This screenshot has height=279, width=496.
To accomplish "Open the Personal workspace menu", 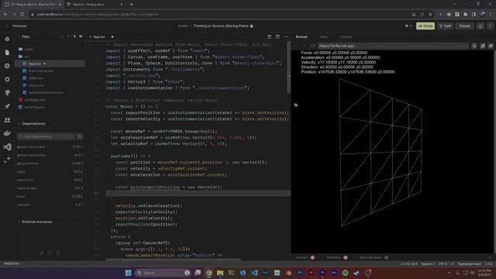I will [x=19, y=26].
